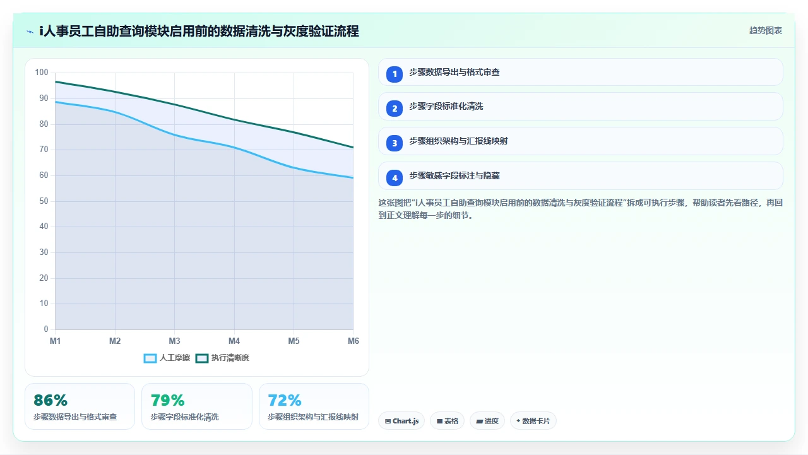This screenshot has width=808, height=455.
Task: Click the chart title heading text
Action: click(x=199, y=31)
